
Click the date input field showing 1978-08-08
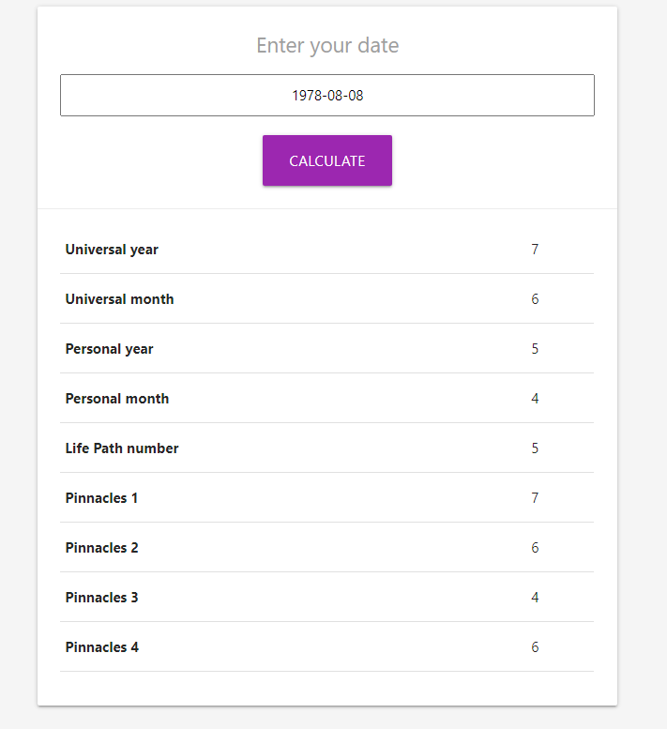[326, 96]
